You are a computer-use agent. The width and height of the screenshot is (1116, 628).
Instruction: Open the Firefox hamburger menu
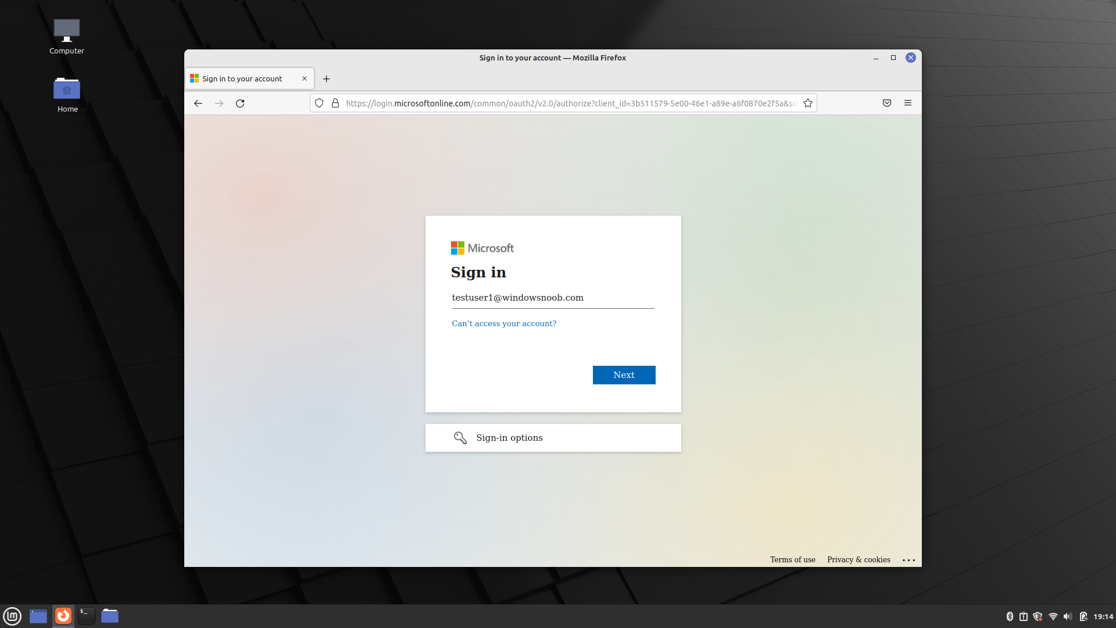[908, 104]
